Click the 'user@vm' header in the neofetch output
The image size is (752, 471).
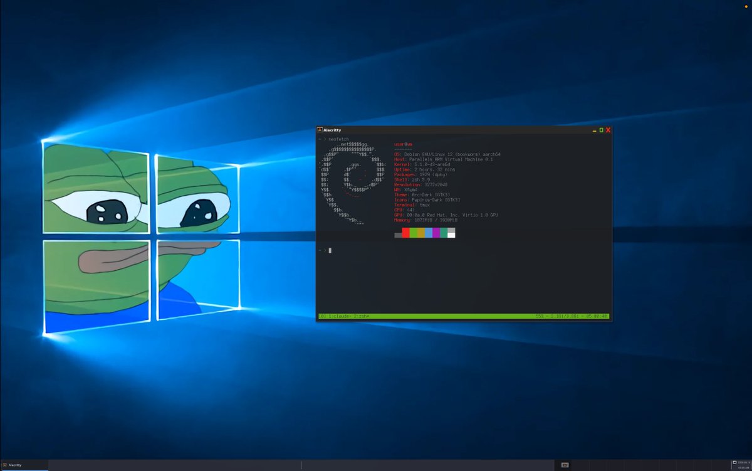pyautogui.click(x=403, y=144)
